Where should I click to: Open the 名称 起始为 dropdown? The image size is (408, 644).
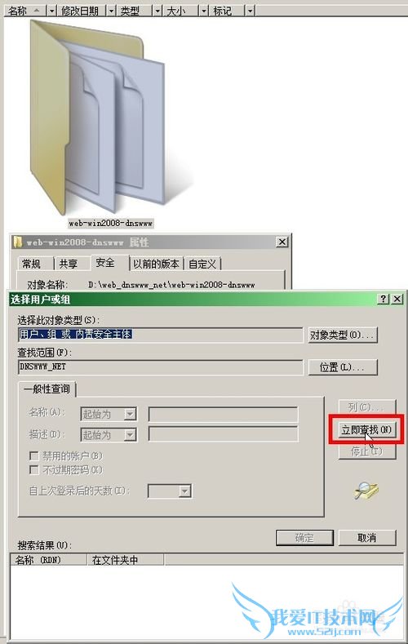[x=130, y=414]
